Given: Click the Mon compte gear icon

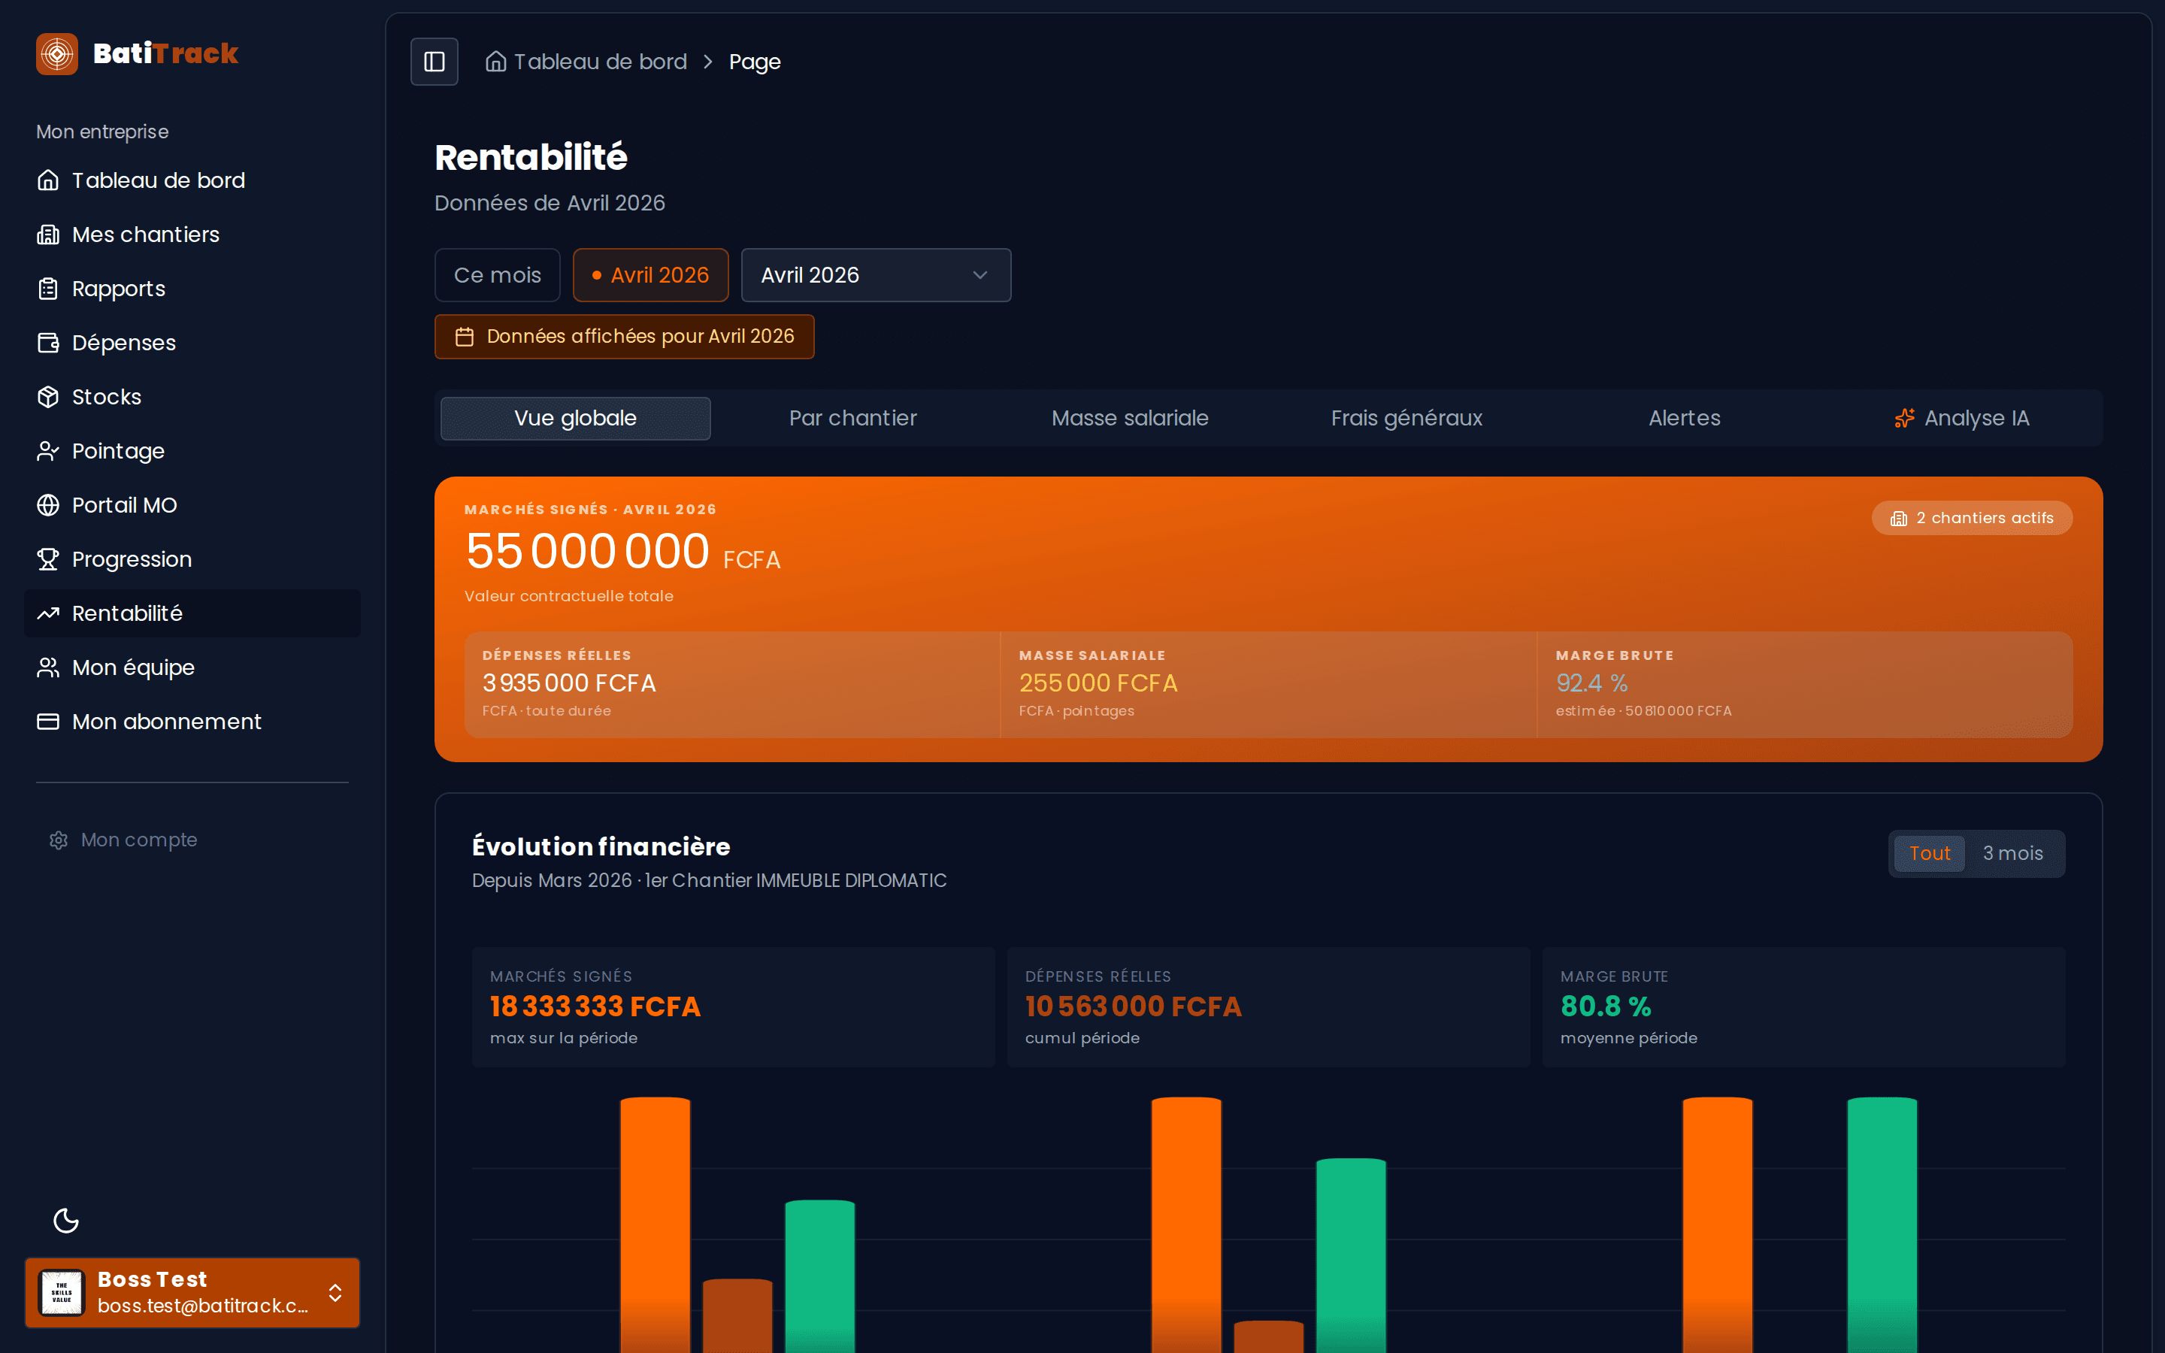Looking at the screenshot, I should click(x=59, y=840).
